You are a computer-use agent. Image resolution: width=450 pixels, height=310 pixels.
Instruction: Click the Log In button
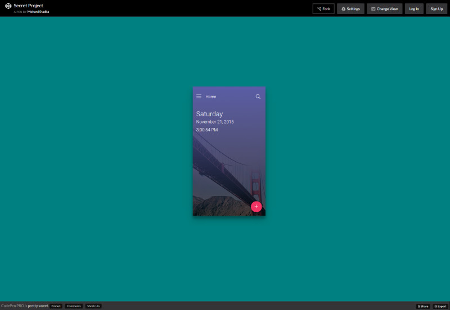[414, 9]
